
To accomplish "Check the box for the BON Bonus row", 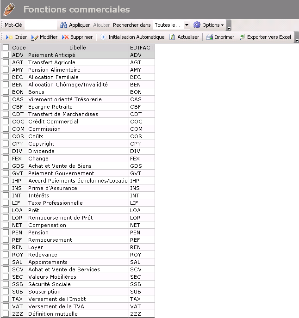I will pyautogui.click(x=6, y=92).
